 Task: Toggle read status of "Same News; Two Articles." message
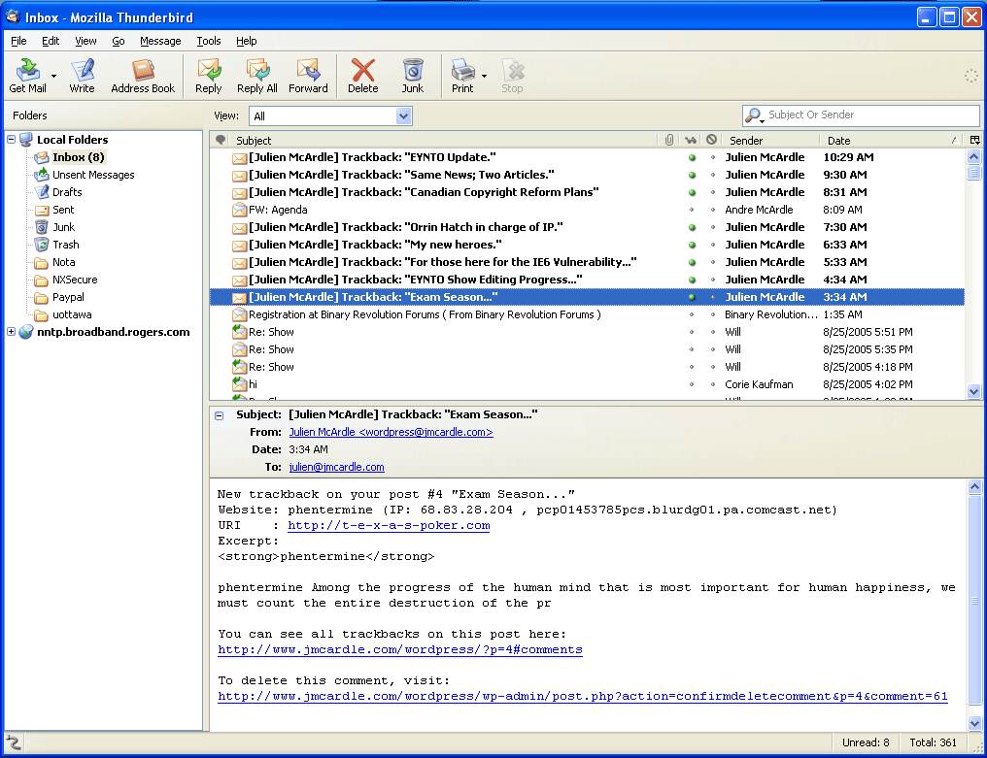tap(692, 175)
